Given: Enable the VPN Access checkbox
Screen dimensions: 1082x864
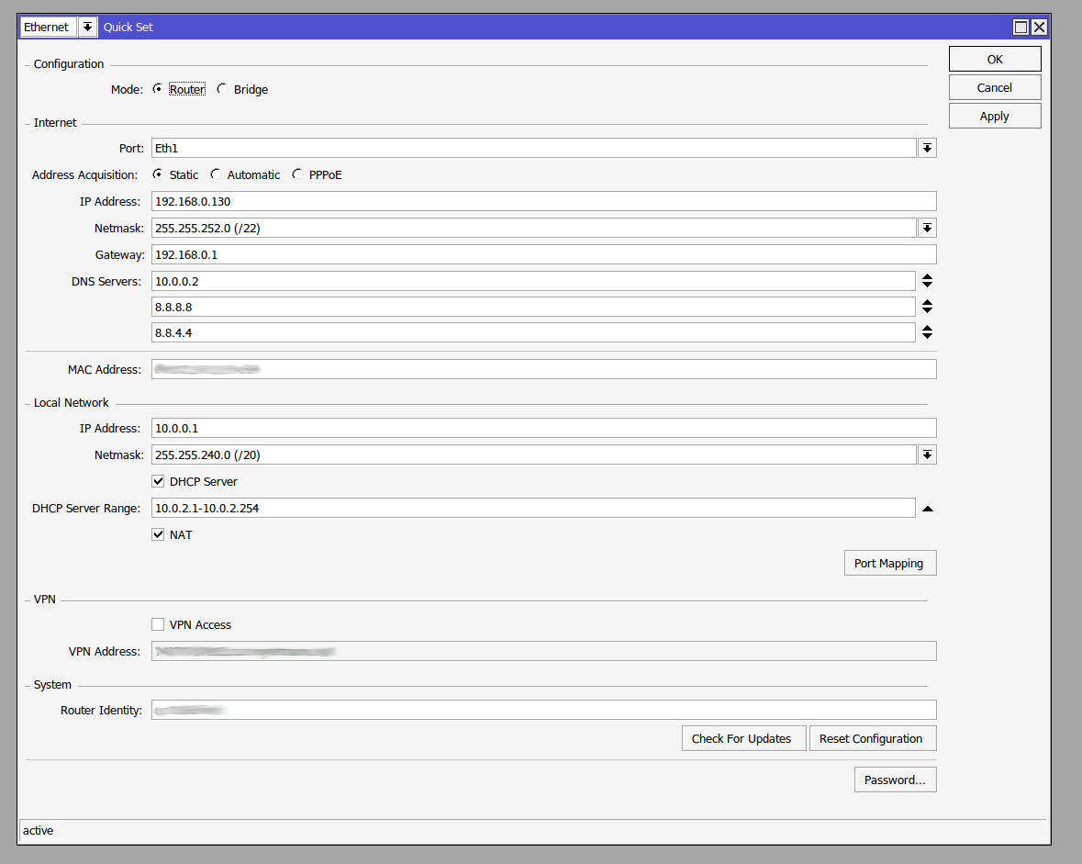Looking at the screenshot, I should point(159,624).
